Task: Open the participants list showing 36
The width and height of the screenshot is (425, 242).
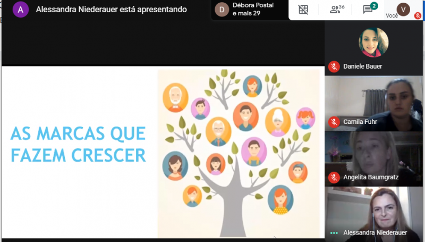Action: coord(337,9)
